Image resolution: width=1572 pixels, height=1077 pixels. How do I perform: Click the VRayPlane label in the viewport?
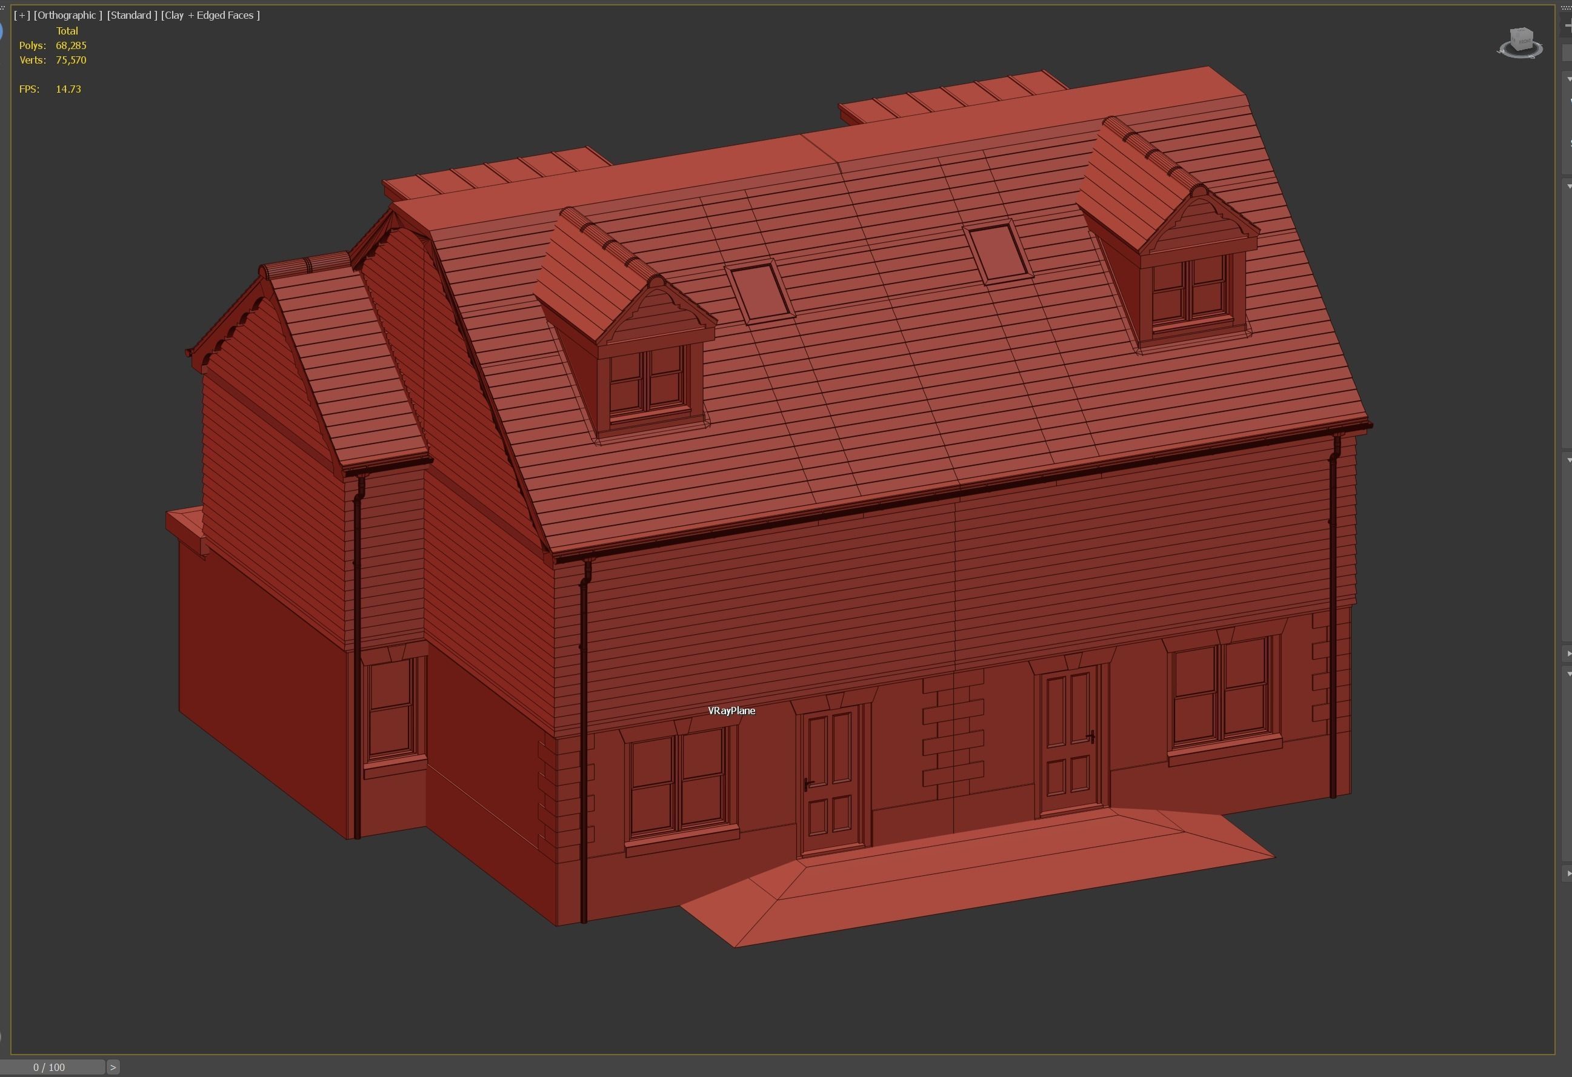tap(731, 711)
